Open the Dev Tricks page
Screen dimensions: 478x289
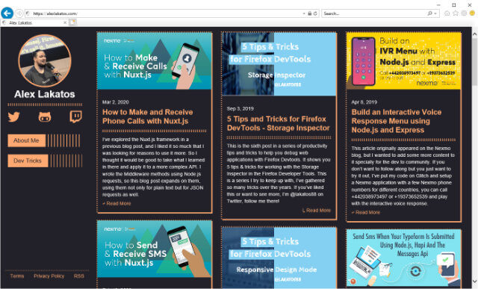28,161
